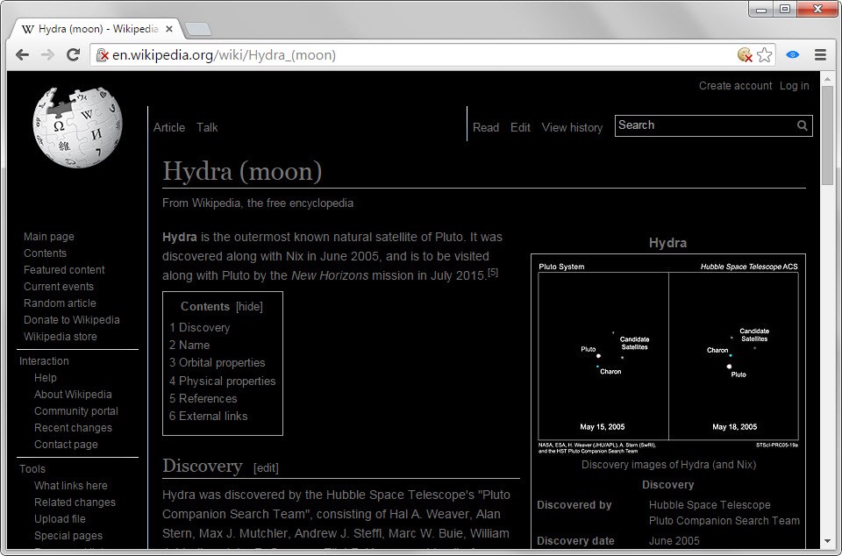
Task: Open About Wikipedia link
Action: [x=73, y=395]
